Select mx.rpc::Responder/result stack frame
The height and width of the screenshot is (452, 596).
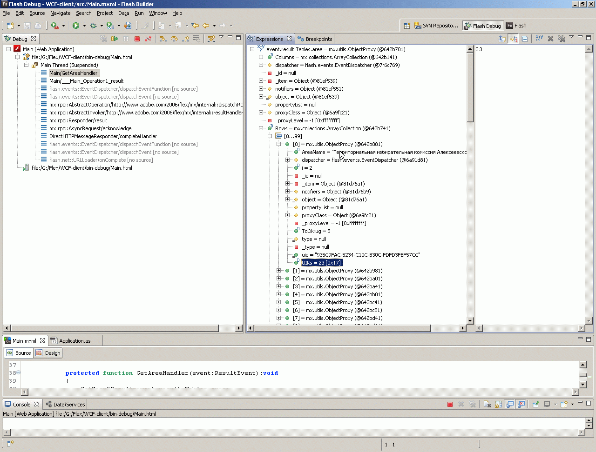coord(78,120)
